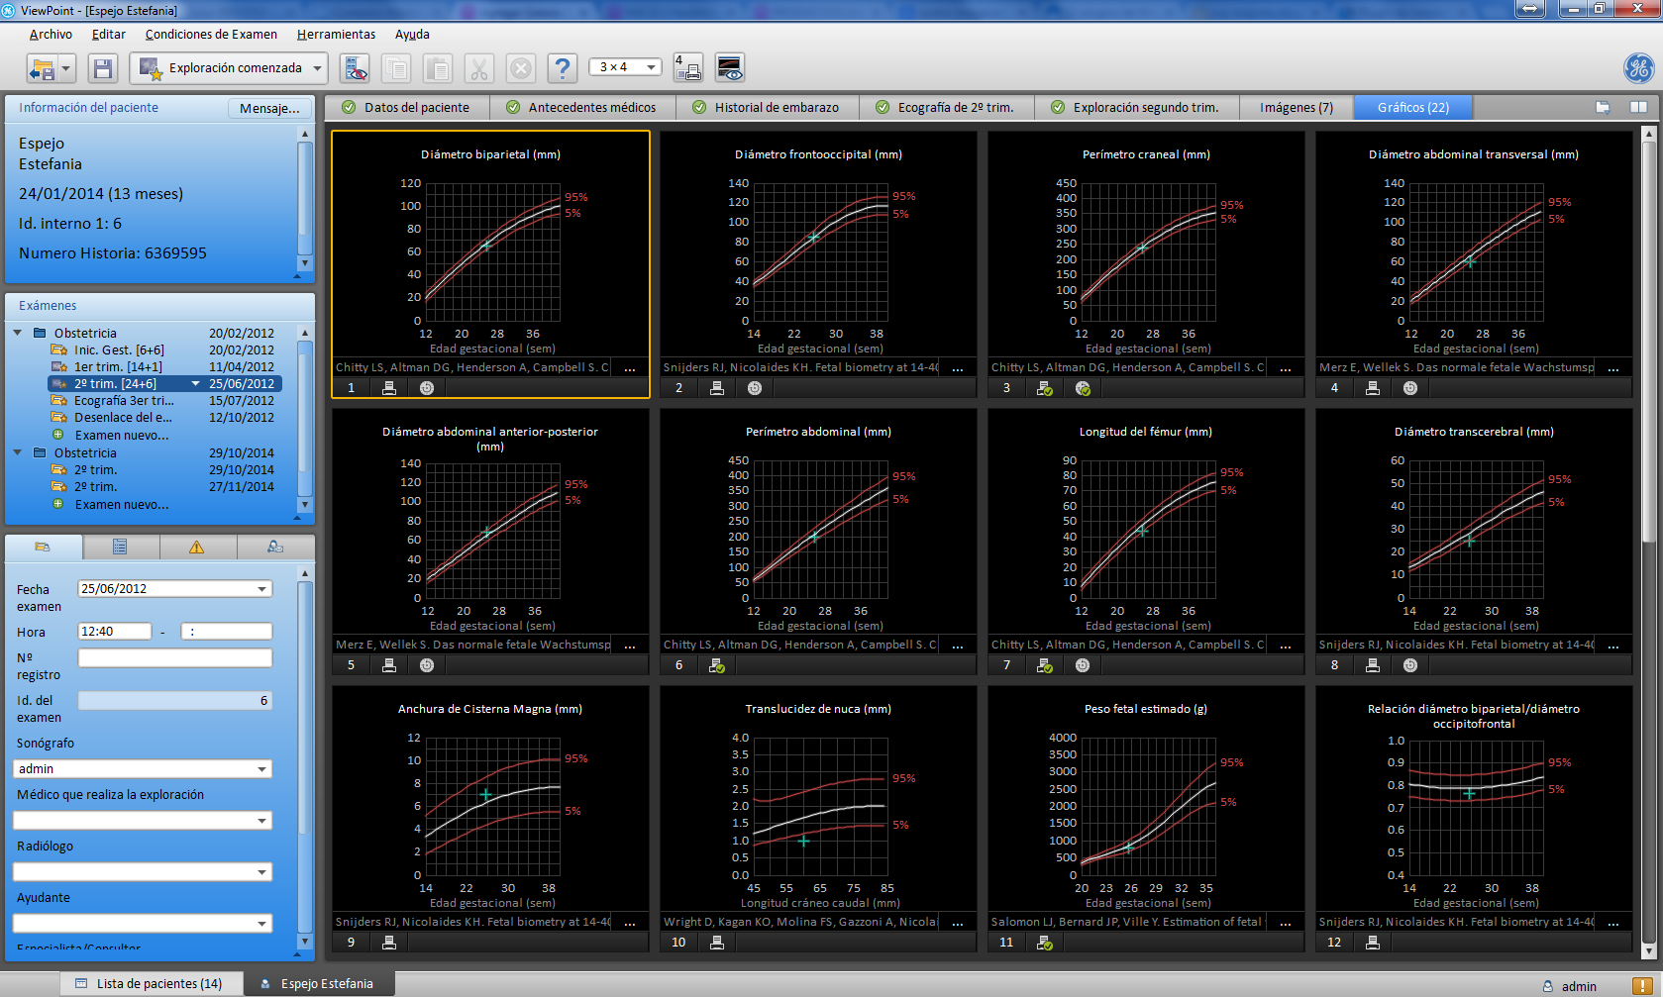This screenshot has width=1663, height=997.
Task: Open help with the question mark icon
Action: pos(562,68)
